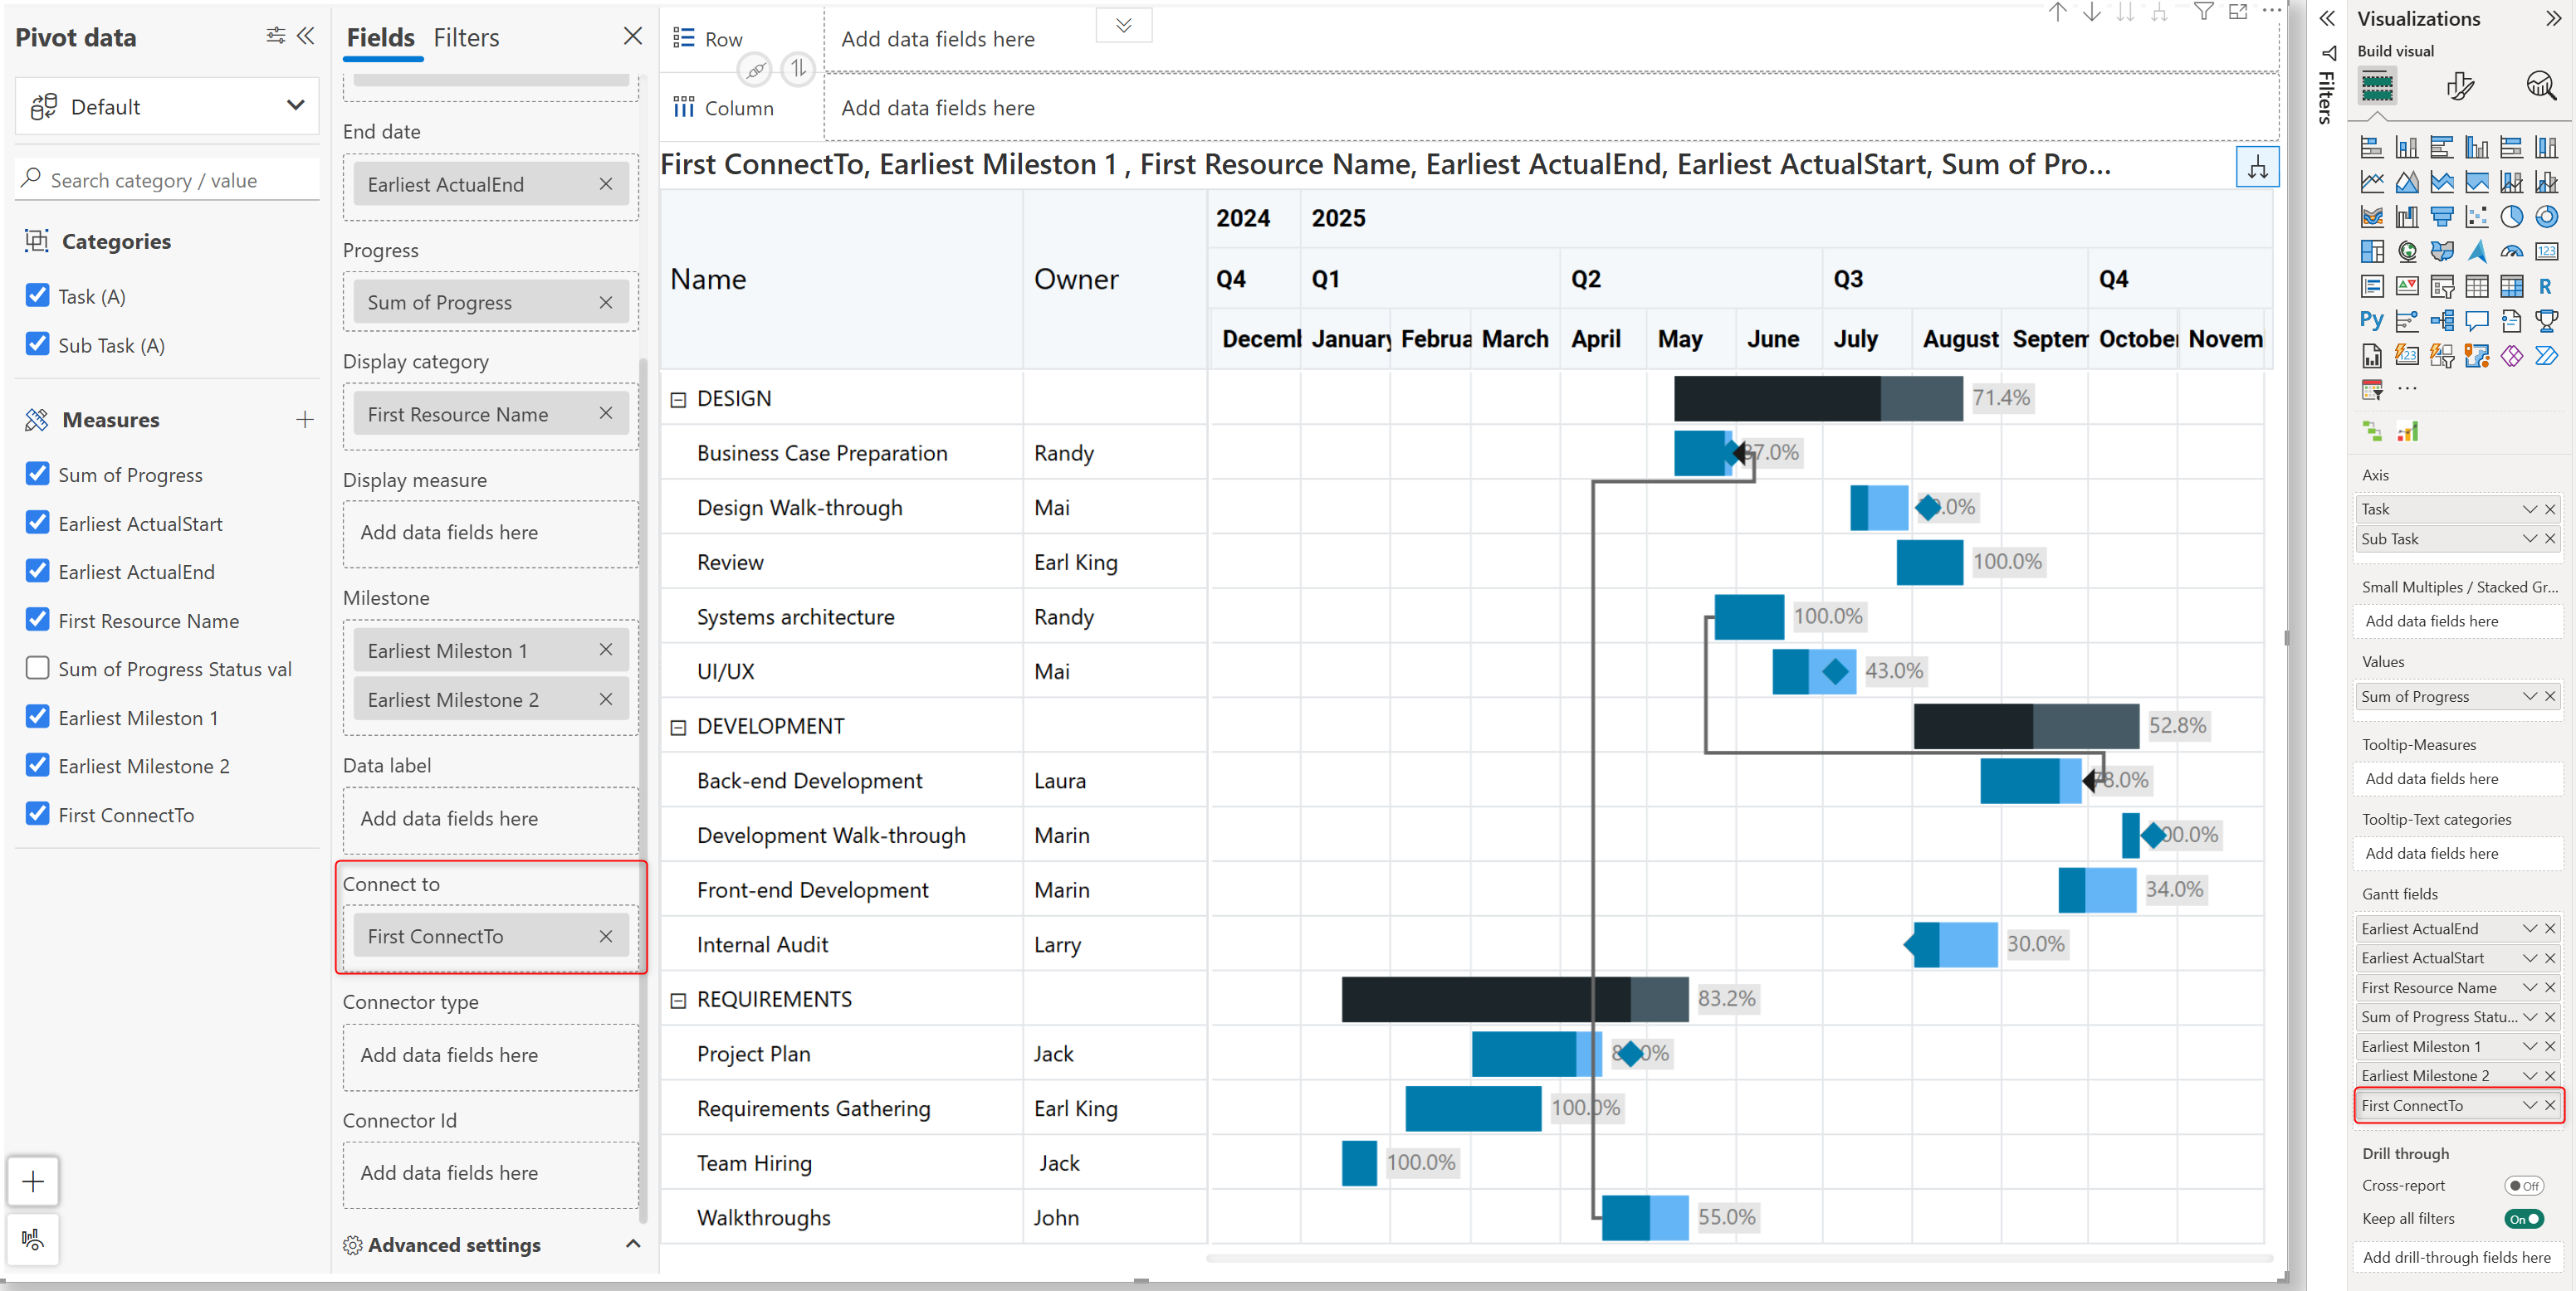2576x1291 pixels.
Task: Select the Python visual icon
Action: pyautogui.click(x=2371, y=321)
